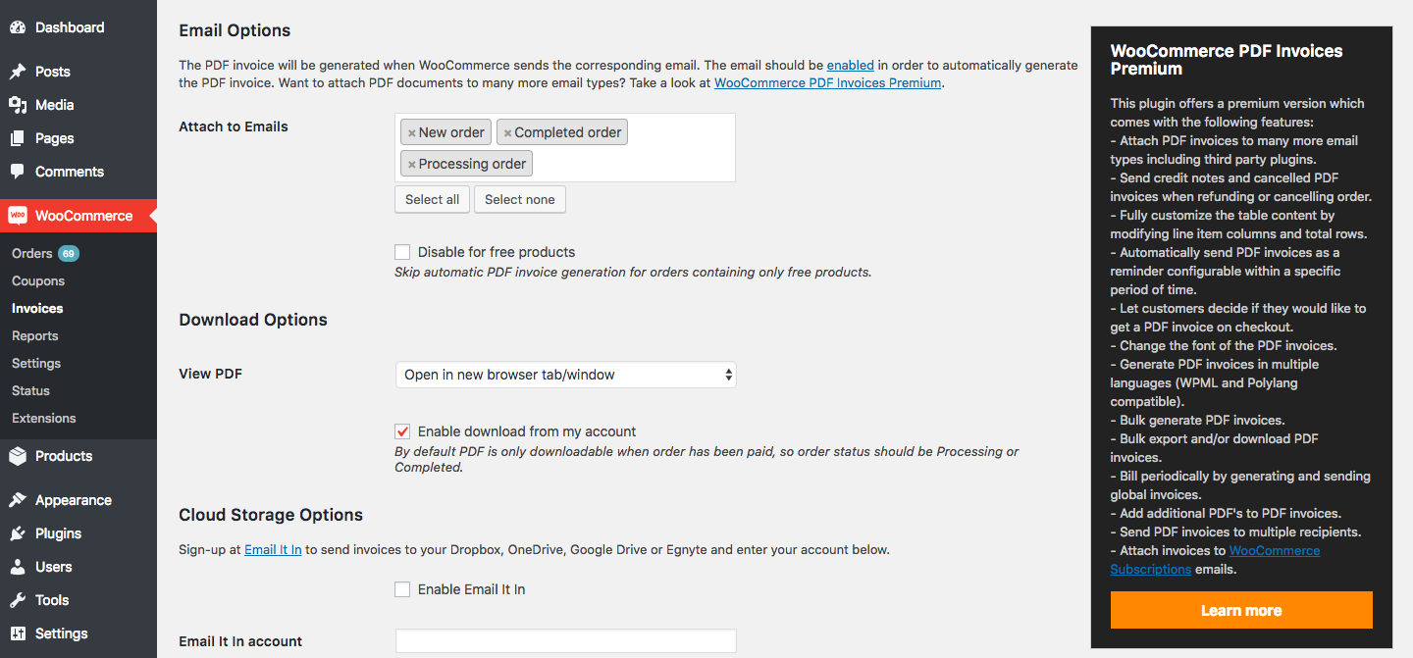The height and width of the screenshot is (658, 1413).
Task: Open the Products menu
Action: 78,456
